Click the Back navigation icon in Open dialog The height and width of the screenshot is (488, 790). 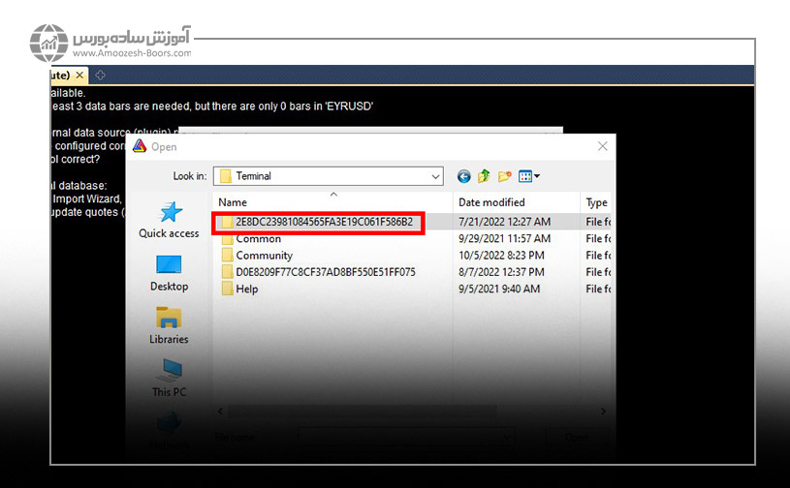[x=463, y=176]
